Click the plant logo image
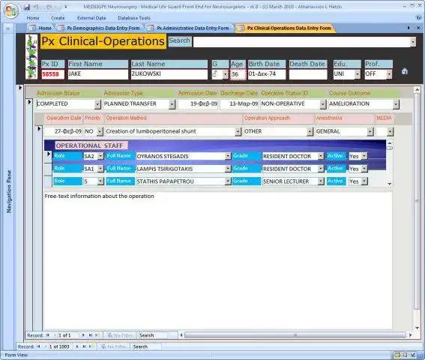The image size is (425, 360). (x=31, y=56)
